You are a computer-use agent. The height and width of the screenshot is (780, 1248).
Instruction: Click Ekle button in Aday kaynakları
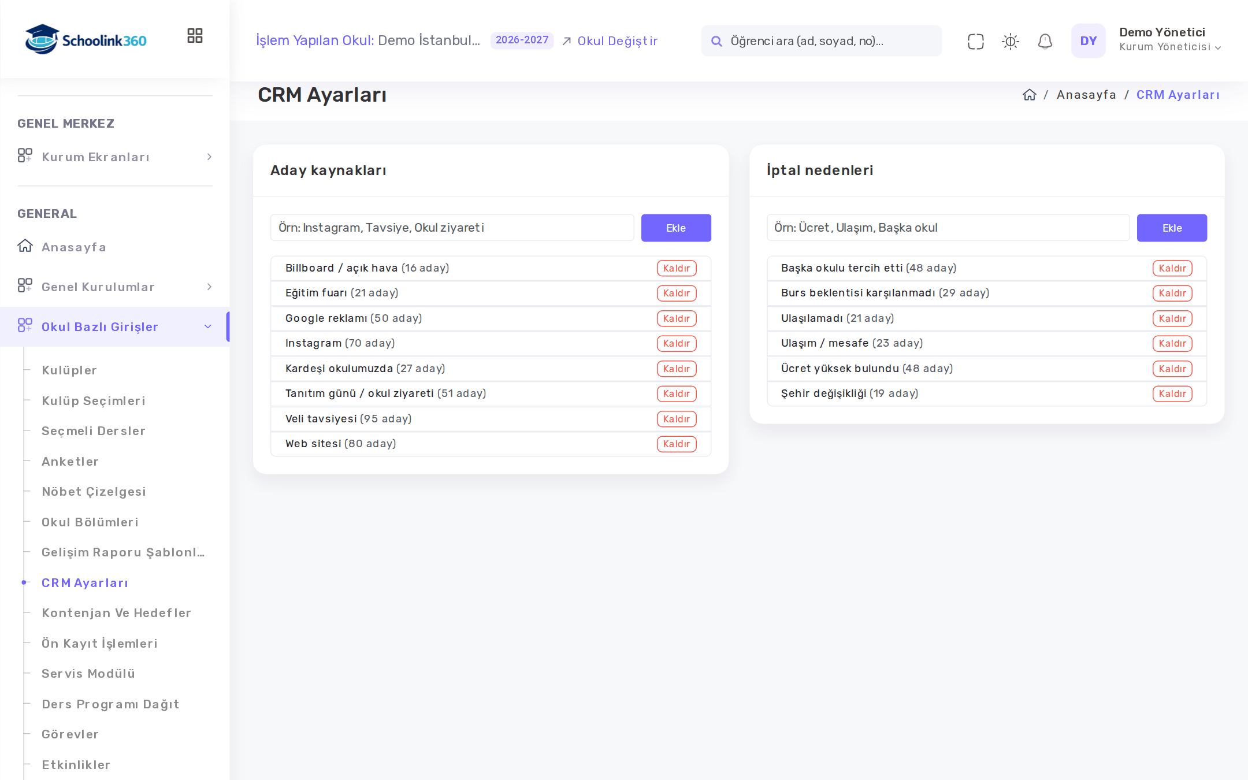[x=676, y=228]
